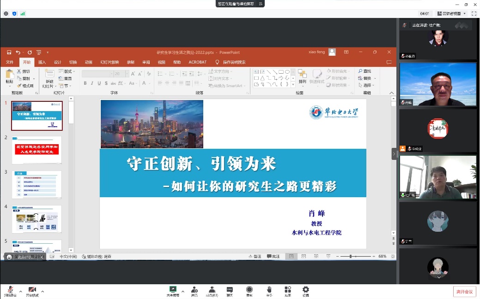This screenshot has height=299, width=480.
Task: Click the Save icon in PowerPoint title bar
Action: click(x=9, y=53)
